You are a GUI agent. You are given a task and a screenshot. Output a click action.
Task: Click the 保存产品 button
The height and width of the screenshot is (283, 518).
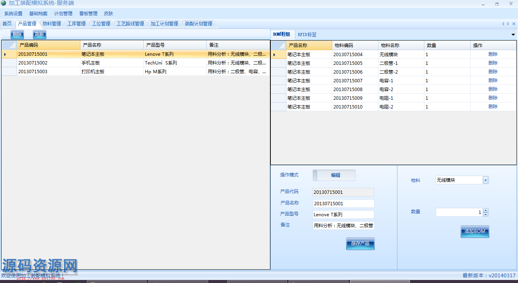360,244
